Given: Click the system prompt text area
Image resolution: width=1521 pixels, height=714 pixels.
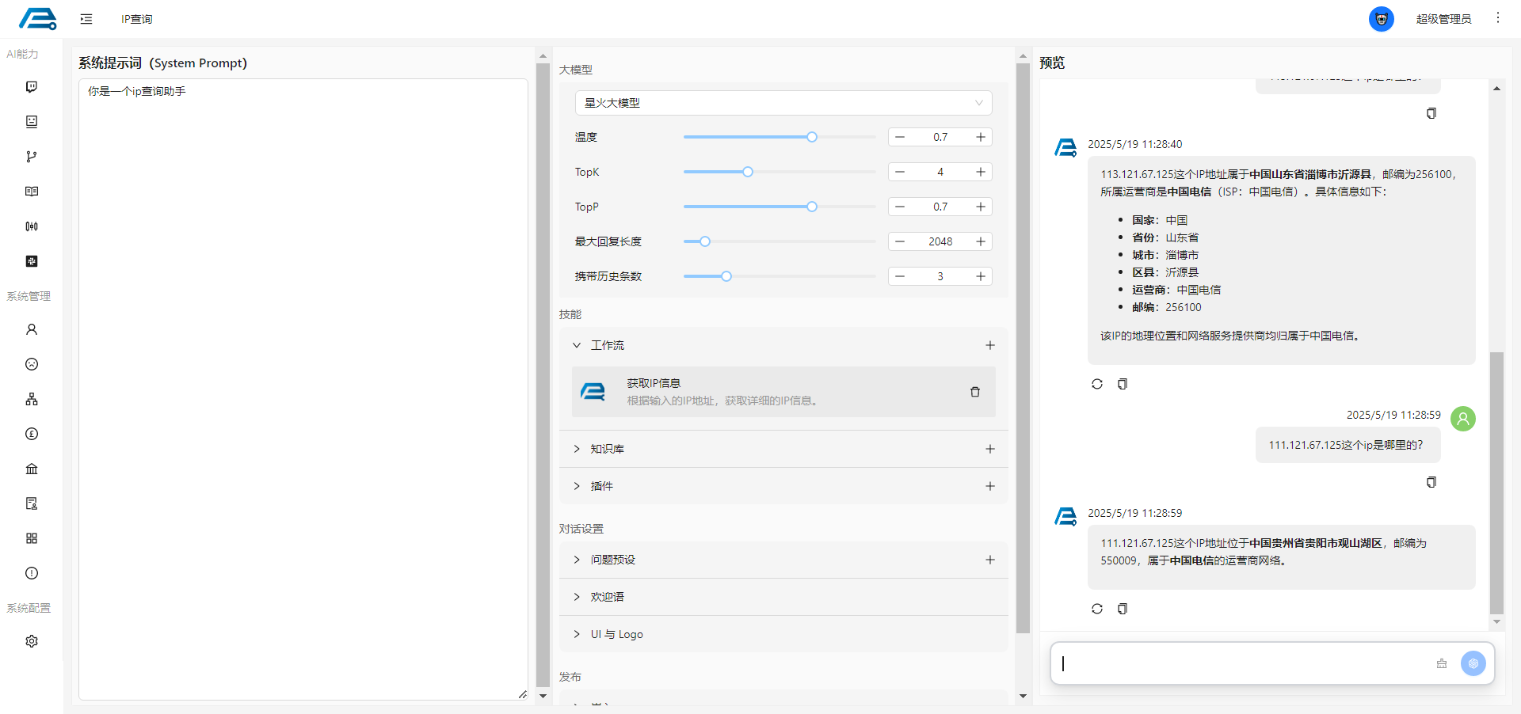Looking at the screenshot, I should pos(303,388).
